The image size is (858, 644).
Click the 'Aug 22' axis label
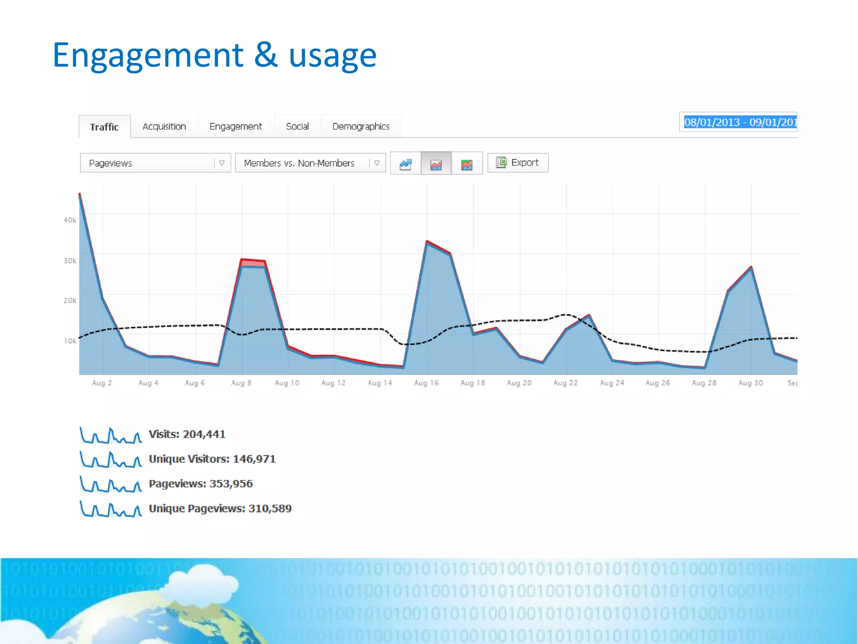565,383
